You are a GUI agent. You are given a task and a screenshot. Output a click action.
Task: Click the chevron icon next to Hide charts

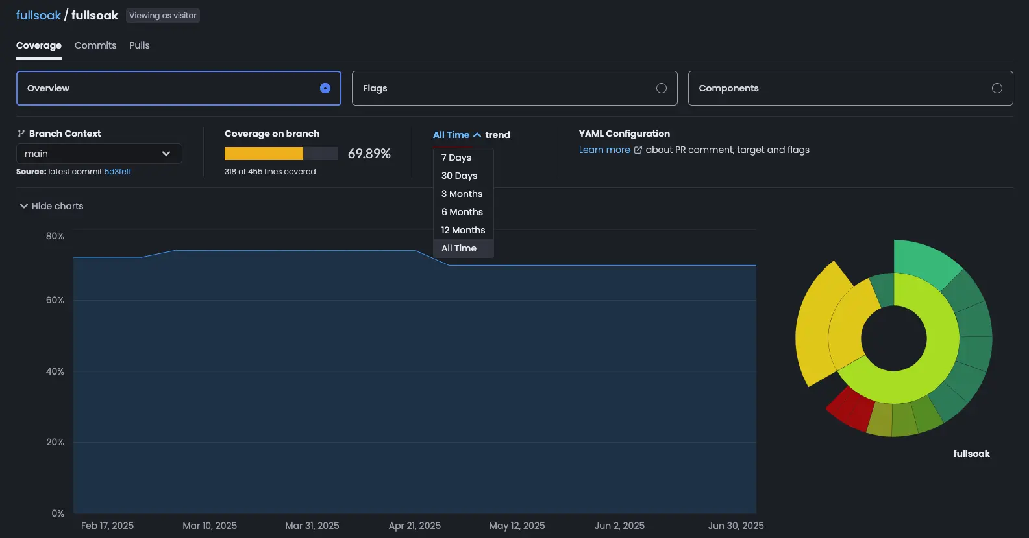pos(24,206)
